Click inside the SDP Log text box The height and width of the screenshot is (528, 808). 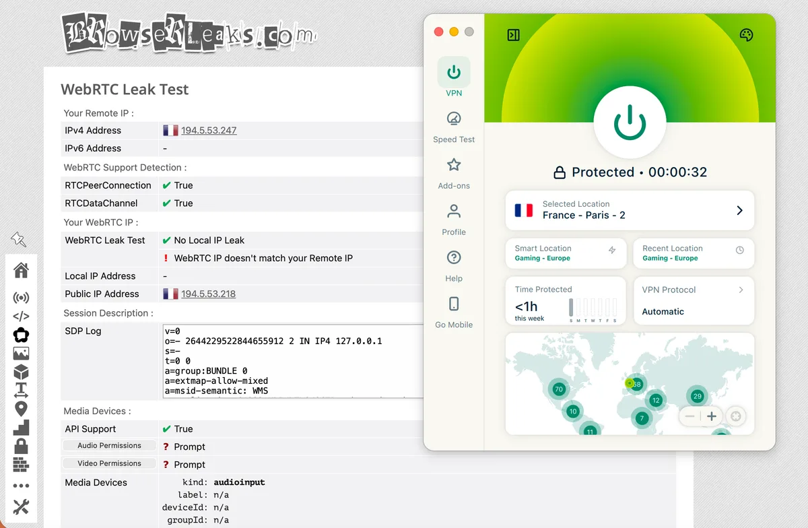[293, 362]
